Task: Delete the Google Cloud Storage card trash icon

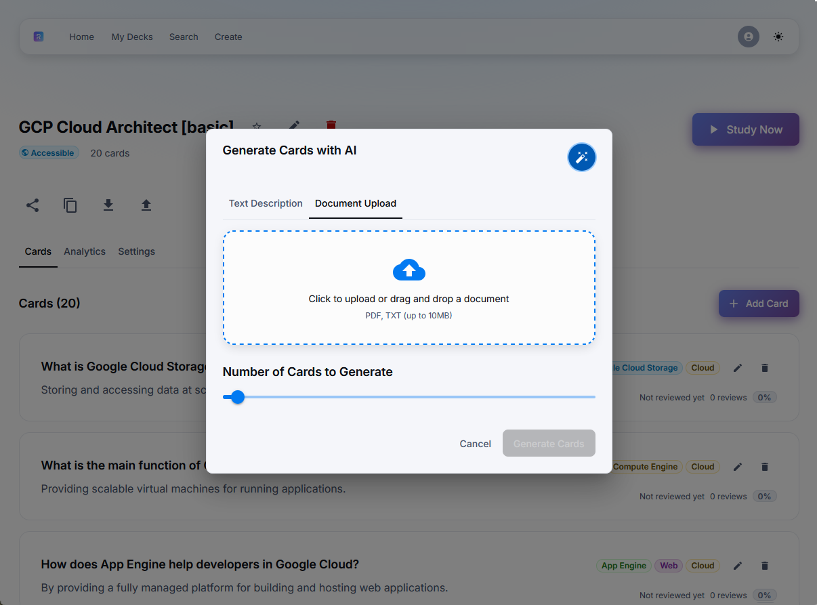Action: coord(765,368)
